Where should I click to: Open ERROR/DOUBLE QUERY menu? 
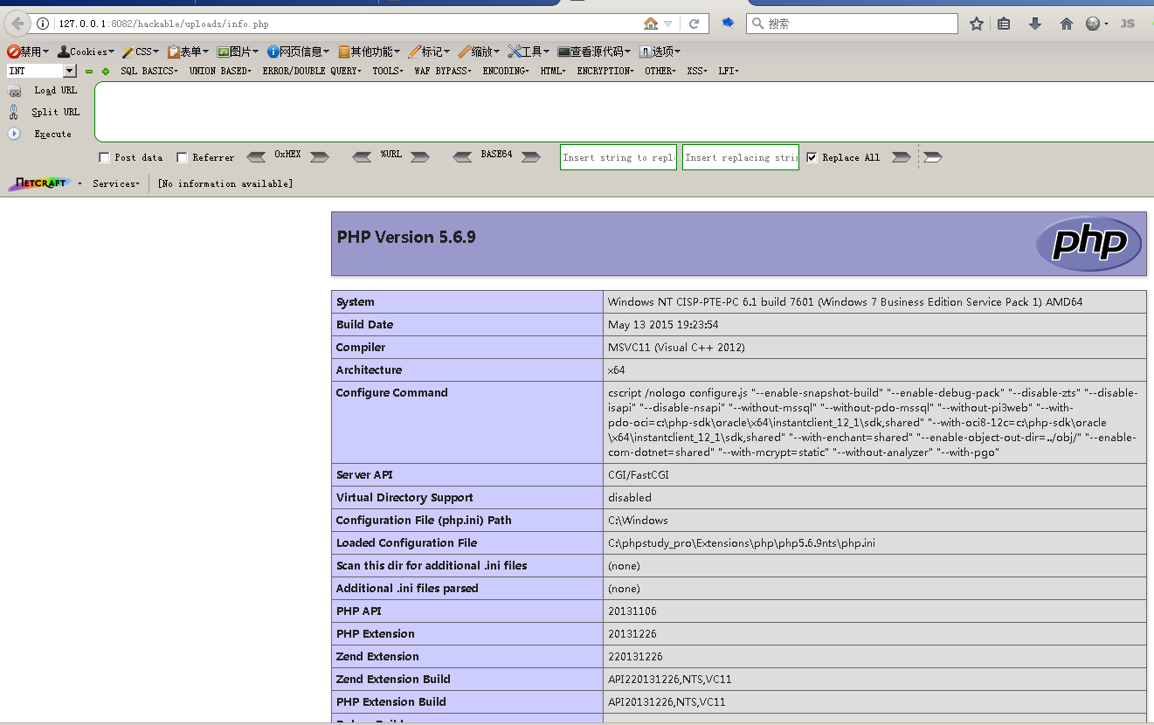[312, 71]
